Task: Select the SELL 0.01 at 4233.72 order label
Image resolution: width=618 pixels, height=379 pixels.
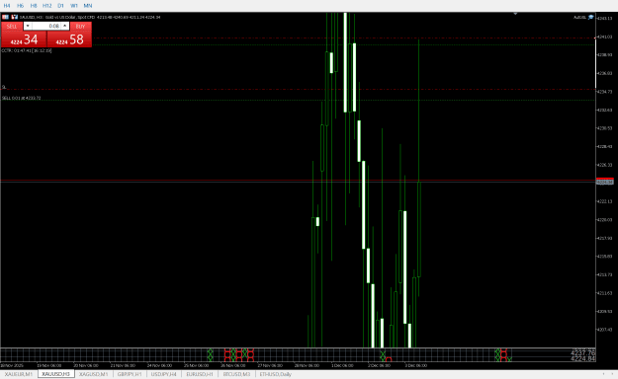Action: [22, 98]
